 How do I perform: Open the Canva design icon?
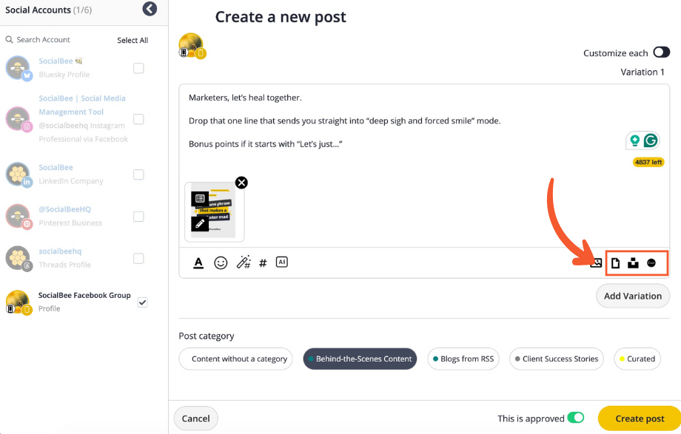(x=651, y=263)
